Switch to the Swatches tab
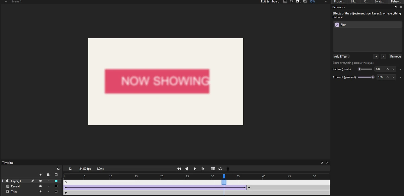404x196 pixels. 379,2
